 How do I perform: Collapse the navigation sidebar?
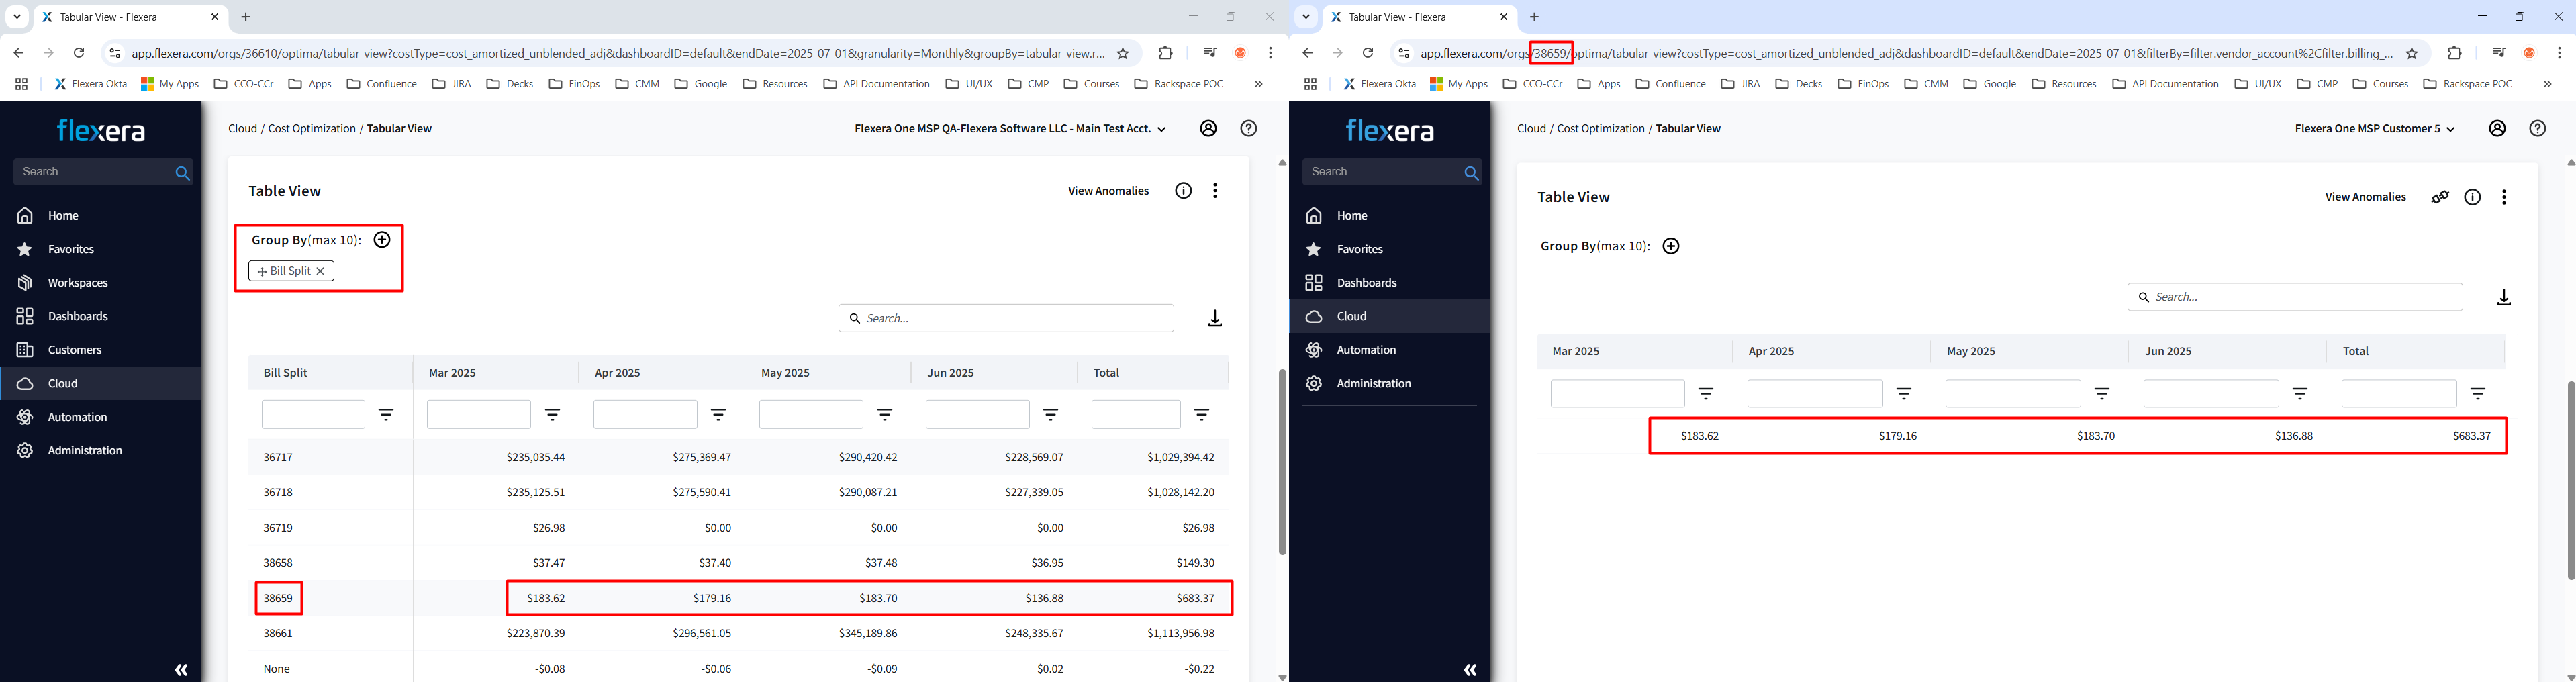181,669
